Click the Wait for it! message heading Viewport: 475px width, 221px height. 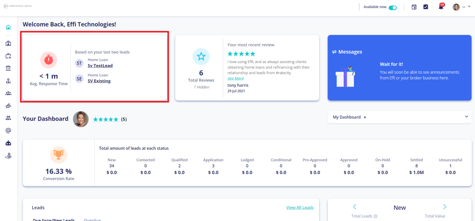tap(391, 64)
